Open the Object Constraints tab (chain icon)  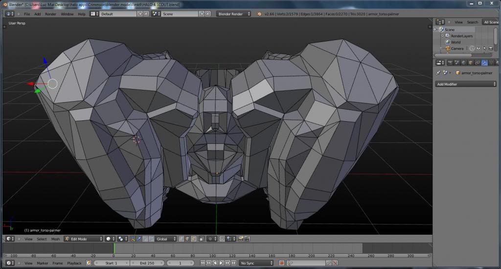point(478,63)
